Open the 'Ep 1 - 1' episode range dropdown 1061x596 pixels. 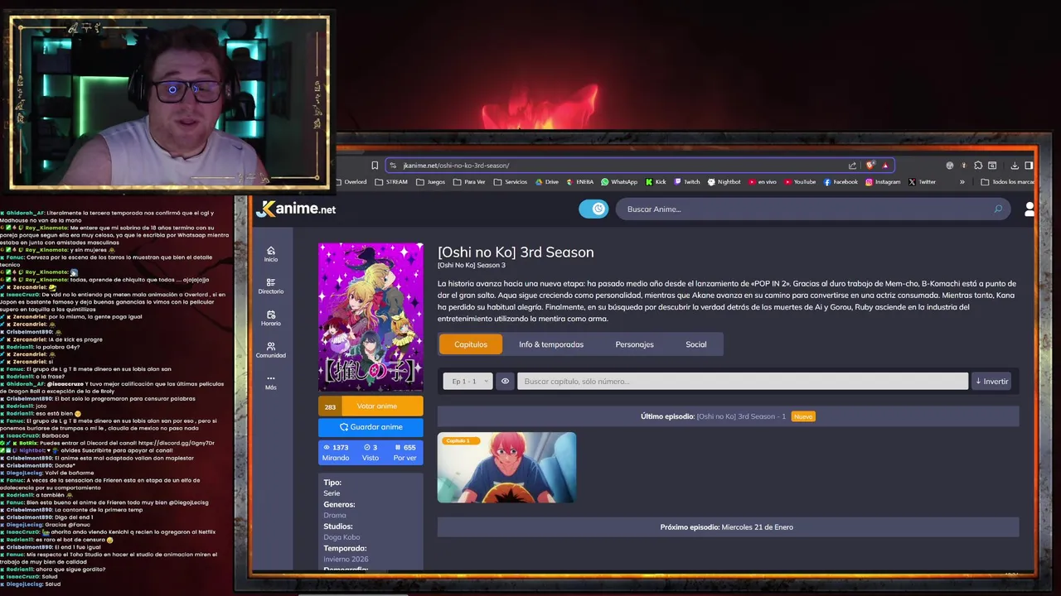point(468,382)
